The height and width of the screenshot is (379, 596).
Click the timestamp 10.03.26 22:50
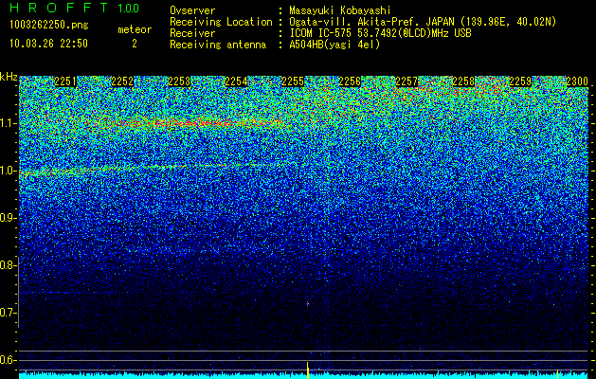[x=48, y=44]
